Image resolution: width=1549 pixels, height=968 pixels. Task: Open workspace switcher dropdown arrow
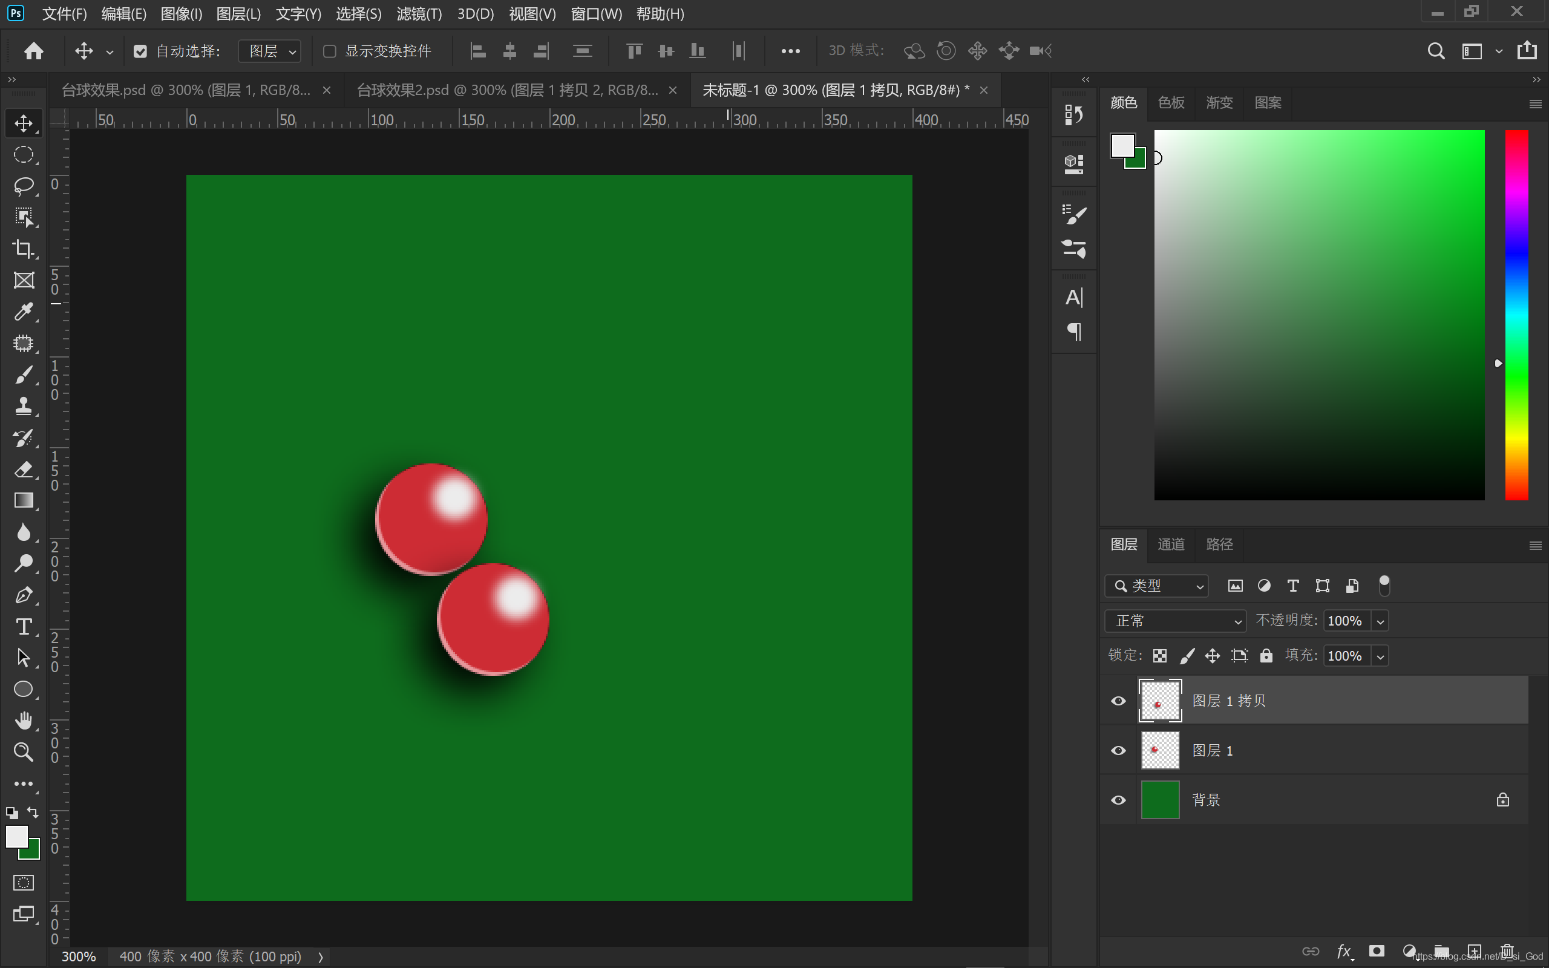coord(1498,51)
